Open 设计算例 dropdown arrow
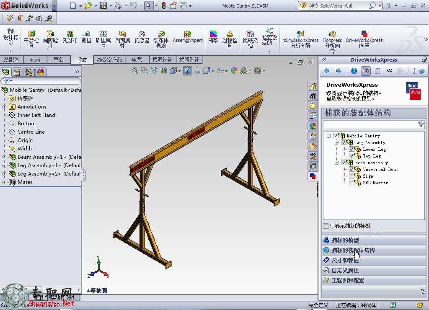This screenshot has width=429, height=310. point(10,51)
